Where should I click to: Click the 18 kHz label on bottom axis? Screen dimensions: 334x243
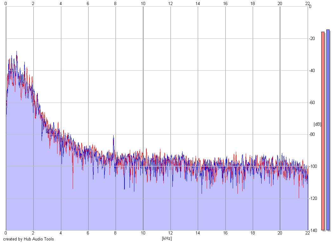[252, 233]
